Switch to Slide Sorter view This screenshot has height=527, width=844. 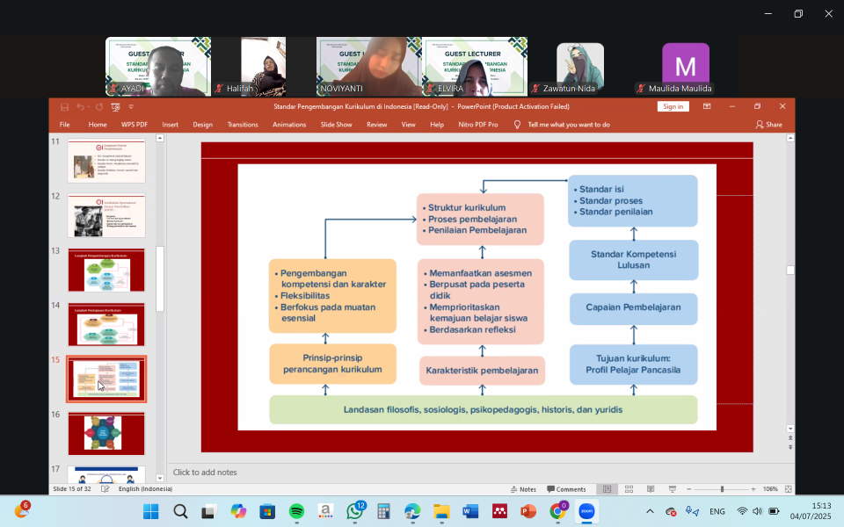click(x=629, y=489)
